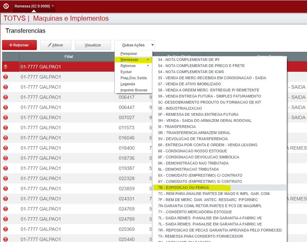Click the red status dot in row 024769
This screenshot has width=307, height=242.
pyautogui.click(x=6, y=209)
